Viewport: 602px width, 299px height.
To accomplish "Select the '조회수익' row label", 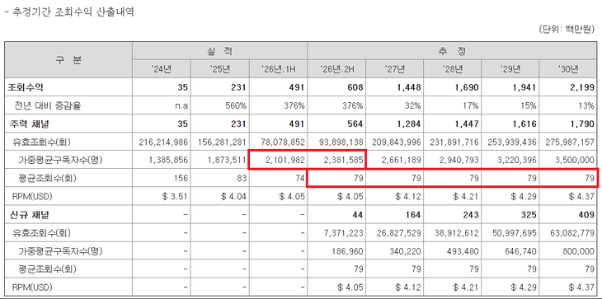I will point(26,87).
